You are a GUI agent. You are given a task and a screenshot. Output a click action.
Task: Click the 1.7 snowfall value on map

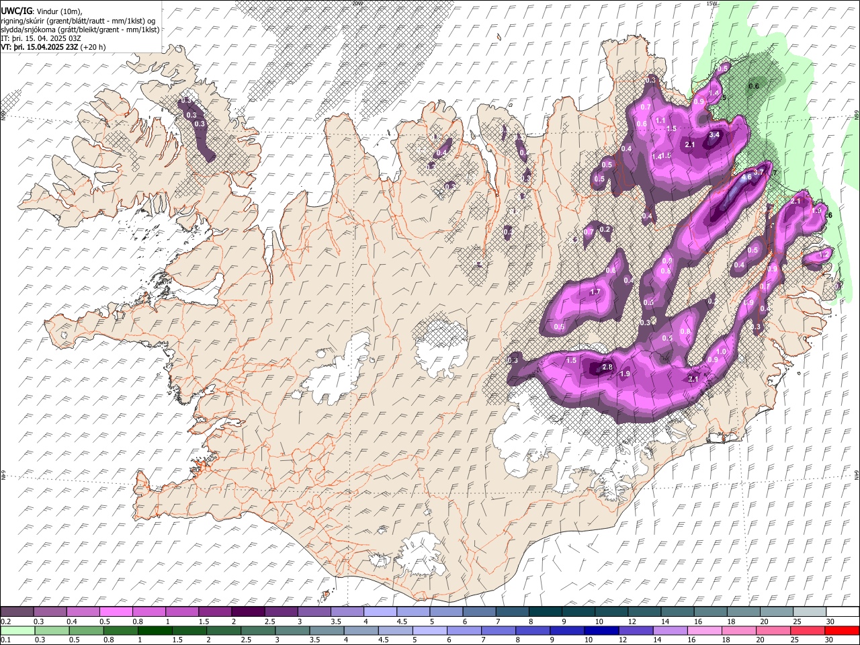pyautogui.click(x=595, y=292)
